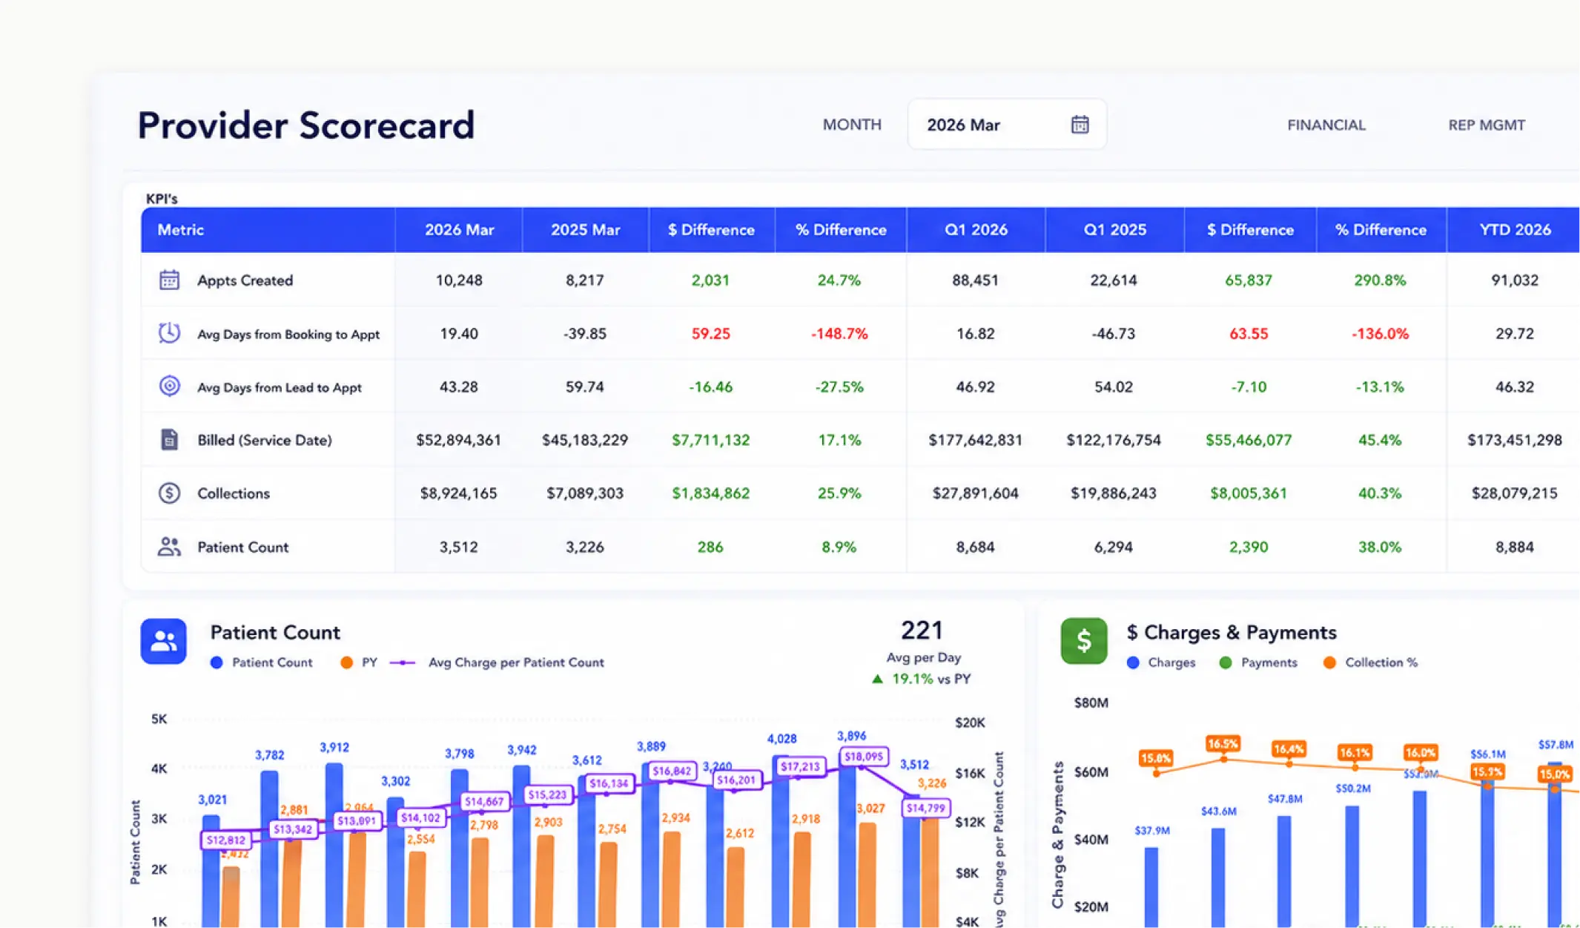This screenshot has height=928, width=1580.
Task: Toggle the Charges legend entry
Action: 1161,662
